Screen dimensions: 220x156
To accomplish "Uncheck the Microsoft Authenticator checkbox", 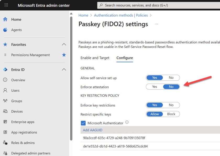I will coord(84,123).
